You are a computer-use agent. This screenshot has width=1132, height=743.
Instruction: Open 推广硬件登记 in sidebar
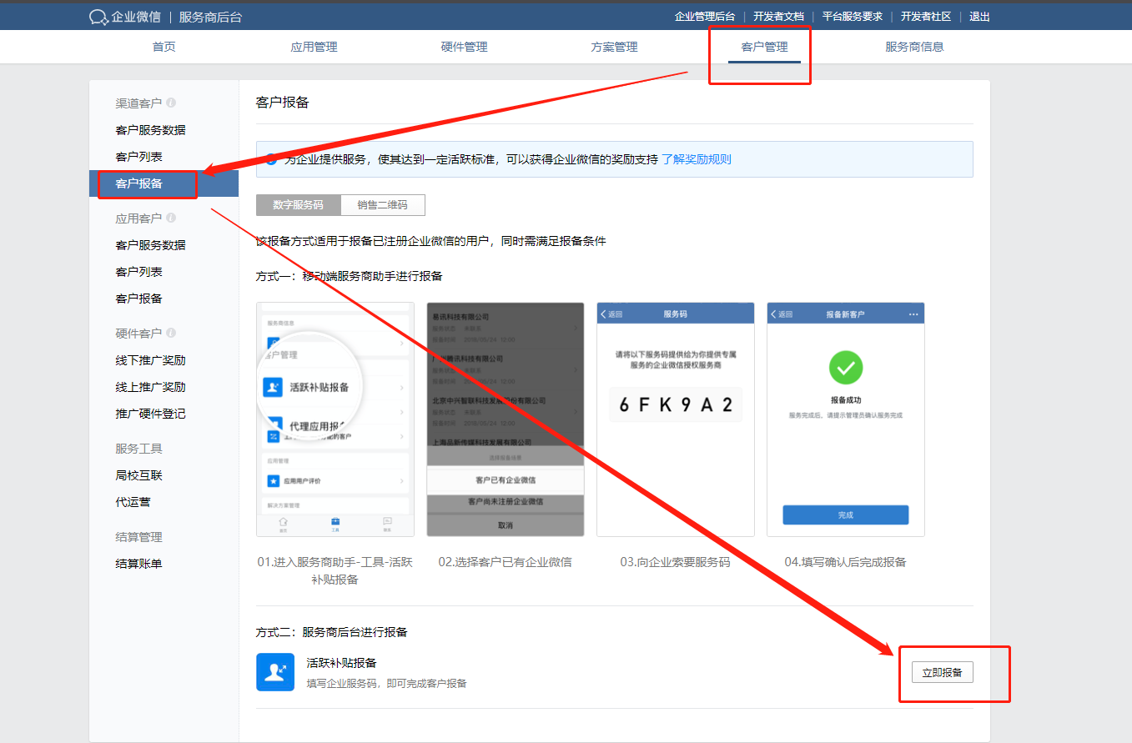[x=151, y=414]
